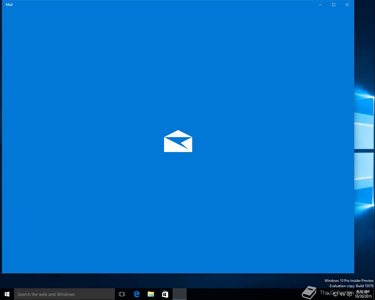Click the Show desktop strip at taskbar end

click(x=374, y=294)
